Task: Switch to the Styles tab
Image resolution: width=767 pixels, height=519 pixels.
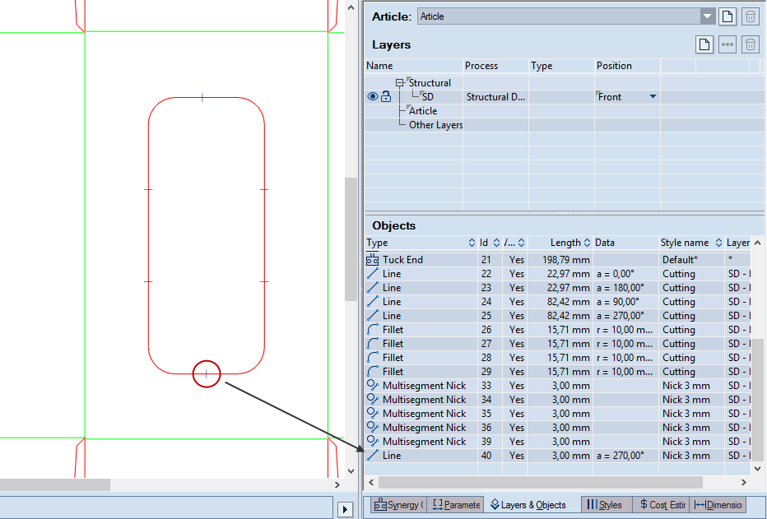Action: 605,505
